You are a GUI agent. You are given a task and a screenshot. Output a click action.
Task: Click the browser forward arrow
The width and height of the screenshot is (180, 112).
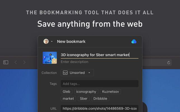[24, 62]
